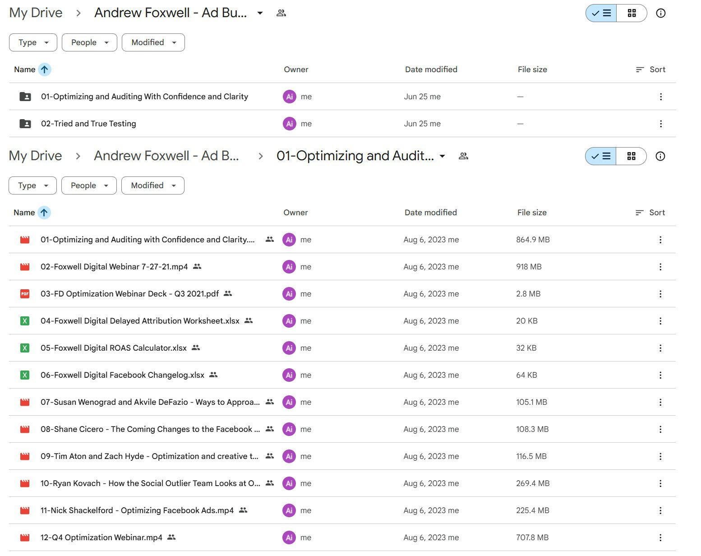Viewport: 701px width, 556px height.
Task: Go to My Drive from Andrew Foxwell - Ad Bu... breadcrumb
Action: tap(36, 13)
